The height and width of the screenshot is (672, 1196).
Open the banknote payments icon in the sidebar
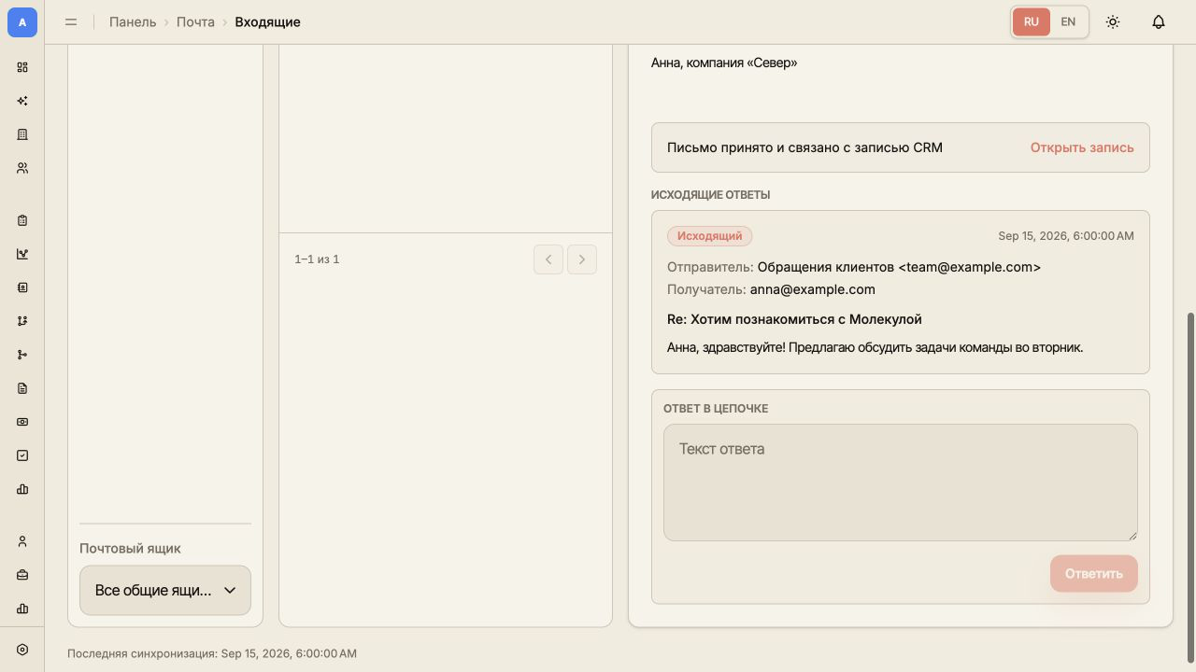[x=22, y=422]
